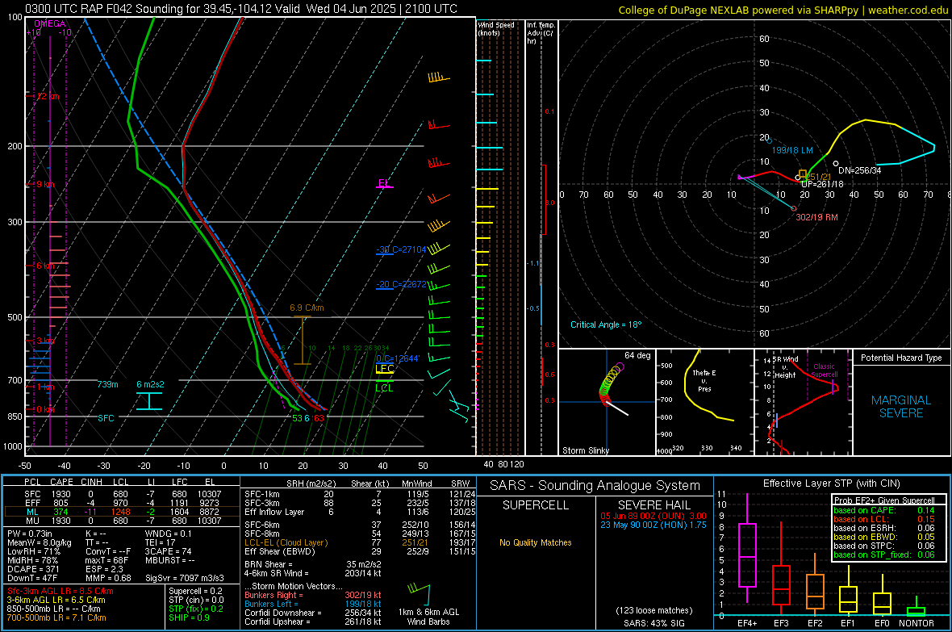
Task: Select the 9 km height marker
Action: point(45,184)
